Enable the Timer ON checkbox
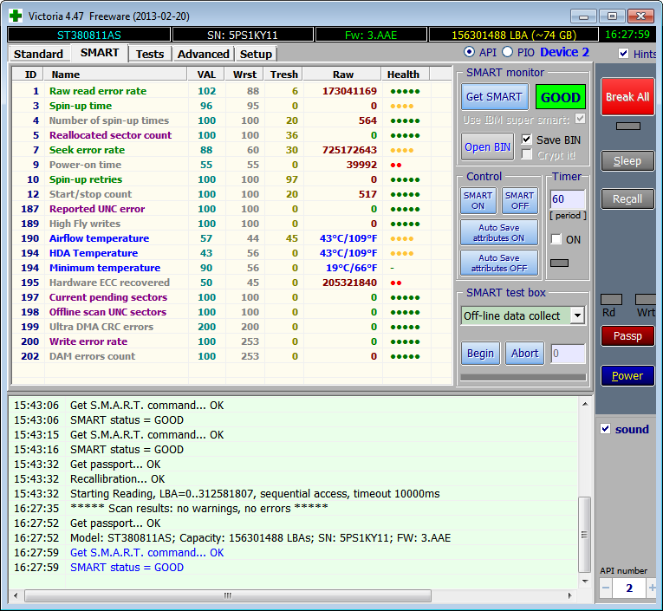663x611 pixels. coord(556,239)
